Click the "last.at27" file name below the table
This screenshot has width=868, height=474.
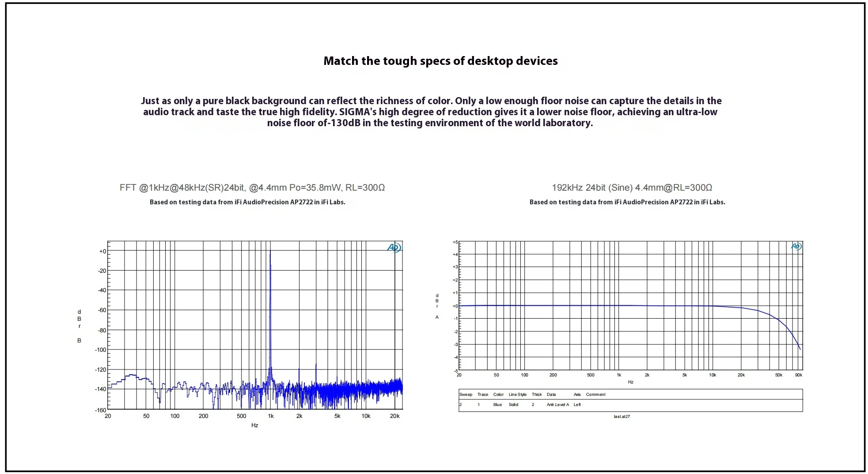pyautogui.click(x=622, y=417)
